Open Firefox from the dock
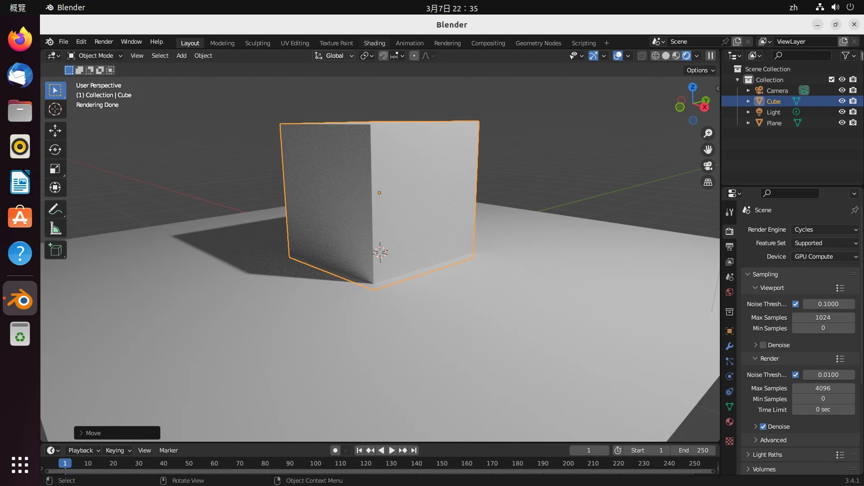Viewport: 864px width, 486px height. 20,39
